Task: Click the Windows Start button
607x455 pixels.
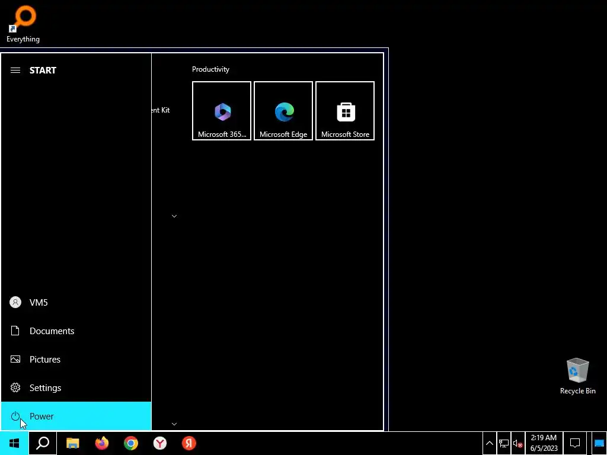Action: tap(14, 443)
